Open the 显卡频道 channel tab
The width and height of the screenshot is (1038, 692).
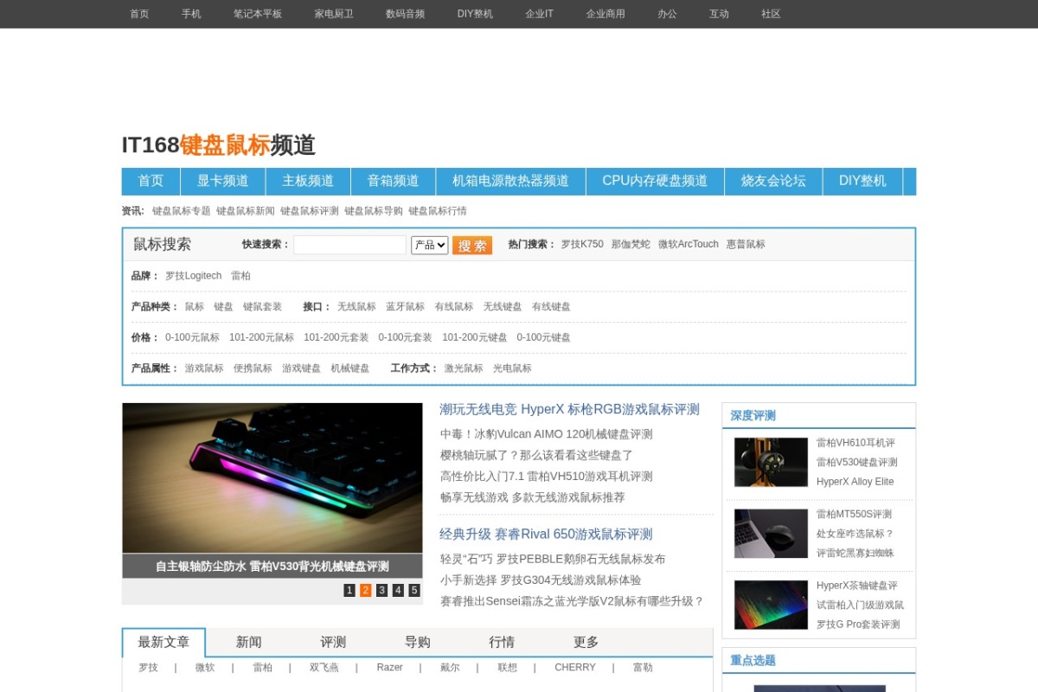pos(222,181)
